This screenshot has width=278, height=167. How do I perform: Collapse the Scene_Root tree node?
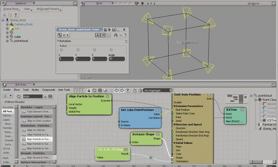[x=3, y=20]
